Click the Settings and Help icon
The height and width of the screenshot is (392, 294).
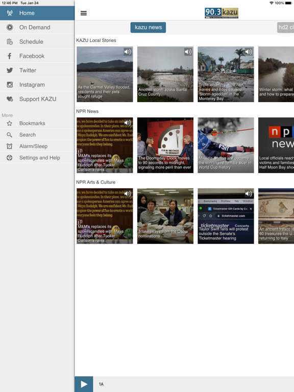10,158
